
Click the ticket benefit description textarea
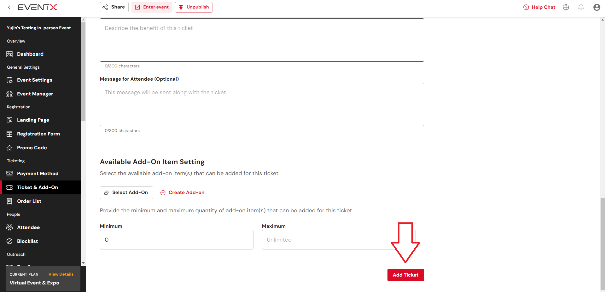(262, 40)
